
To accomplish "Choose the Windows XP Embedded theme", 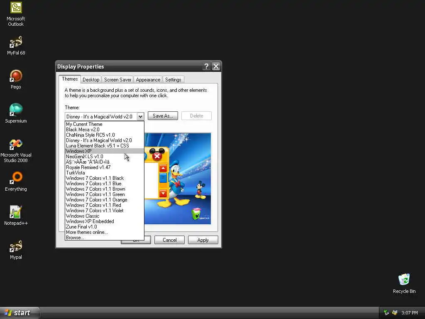I will point(104,221).
